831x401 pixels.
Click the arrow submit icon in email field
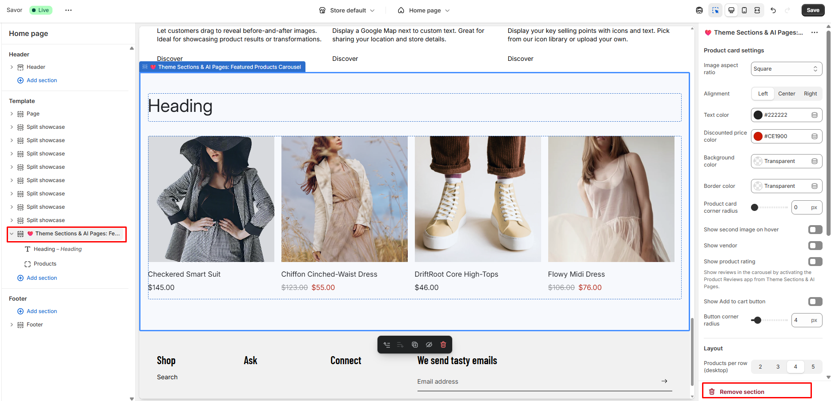click(664, 381)
